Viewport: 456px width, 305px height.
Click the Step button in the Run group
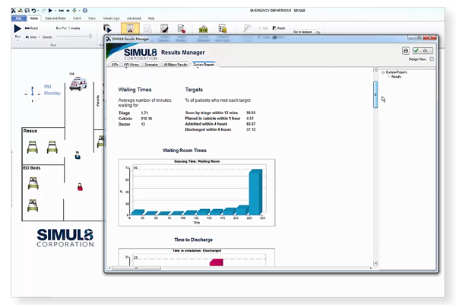point(31,37)
